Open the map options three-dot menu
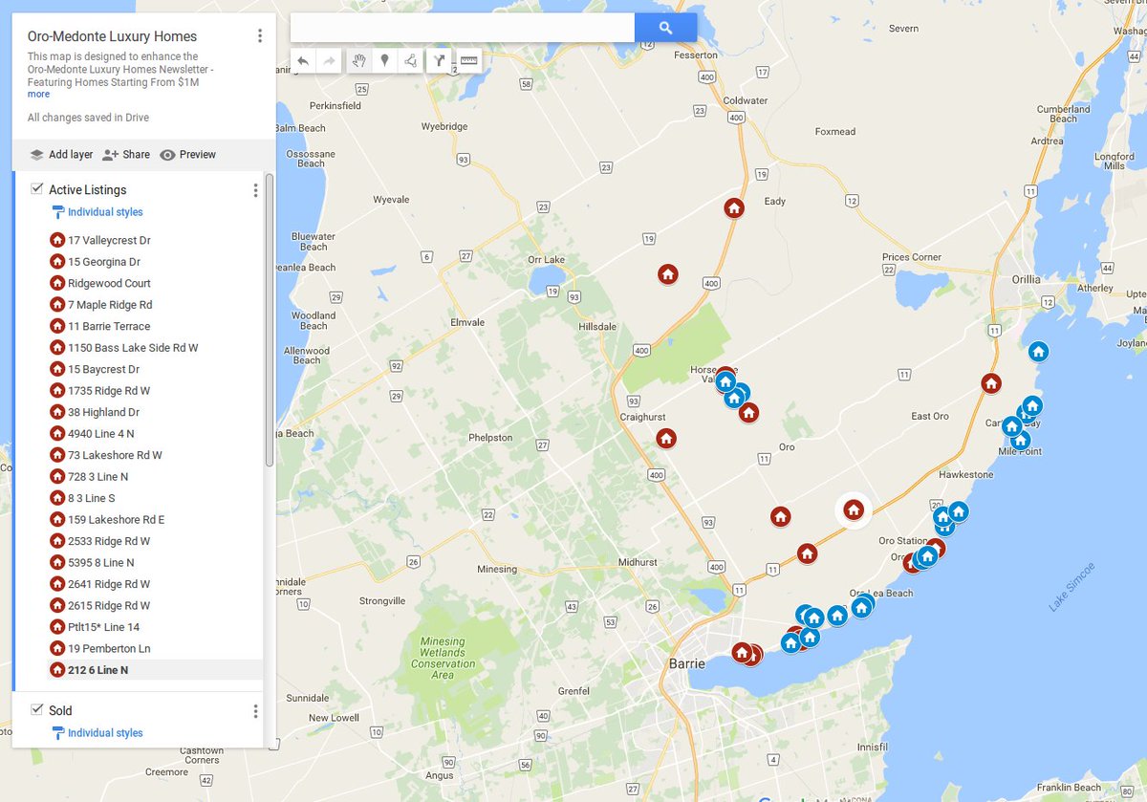Viewport: 1147px width, 802px height. click(x=259, y=36)
